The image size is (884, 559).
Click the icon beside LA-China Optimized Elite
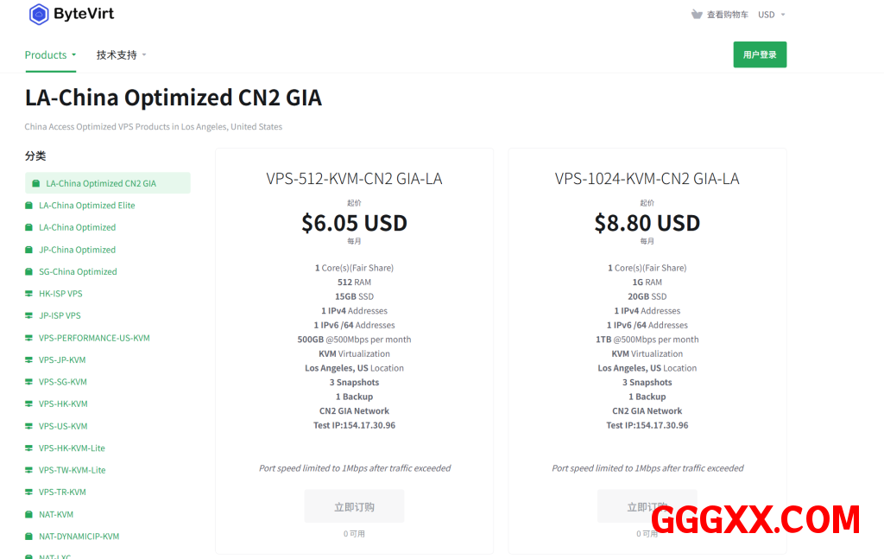pos(29,206)
